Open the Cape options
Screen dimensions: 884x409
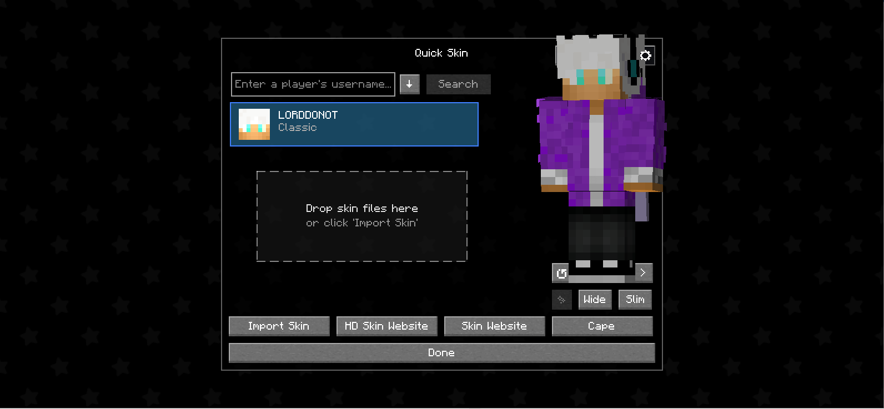tap(602, 326)
